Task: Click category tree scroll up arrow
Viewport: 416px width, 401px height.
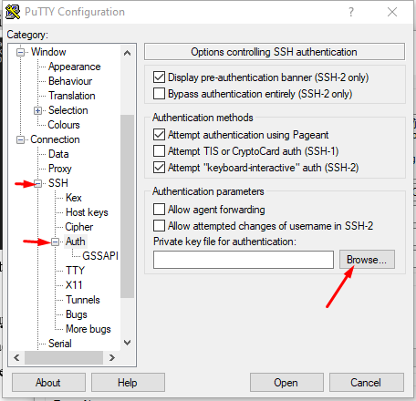Action: [128, 53]
